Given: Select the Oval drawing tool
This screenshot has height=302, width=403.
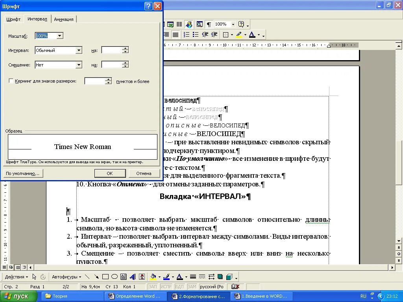Looking at the screenshot, I should [115, 277].
